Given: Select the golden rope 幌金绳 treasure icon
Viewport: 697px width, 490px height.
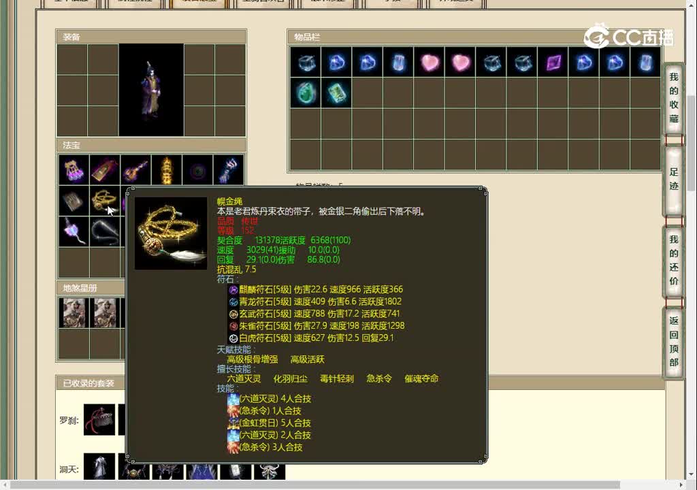Looking at the screenshot, I should [104, 201].
